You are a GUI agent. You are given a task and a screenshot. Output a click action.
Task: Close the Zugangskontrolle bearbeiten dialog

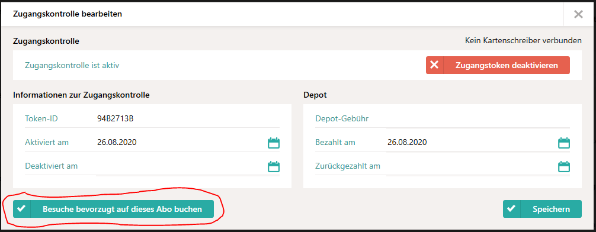[x=578, y=14]
